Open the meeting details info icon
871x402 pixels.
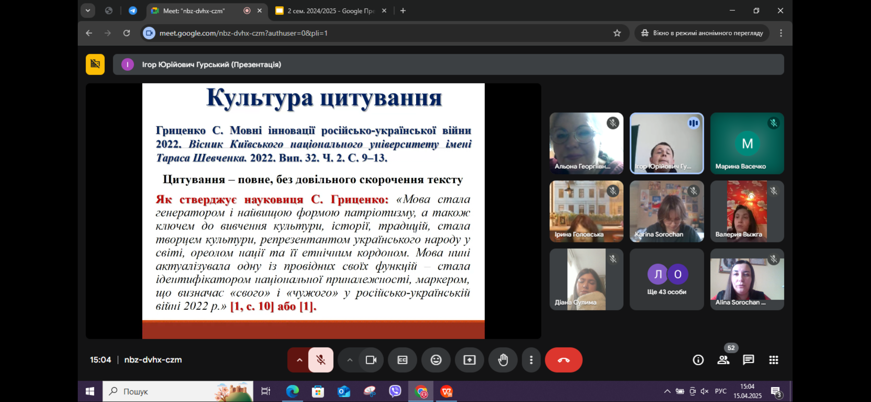coord(698,360)
